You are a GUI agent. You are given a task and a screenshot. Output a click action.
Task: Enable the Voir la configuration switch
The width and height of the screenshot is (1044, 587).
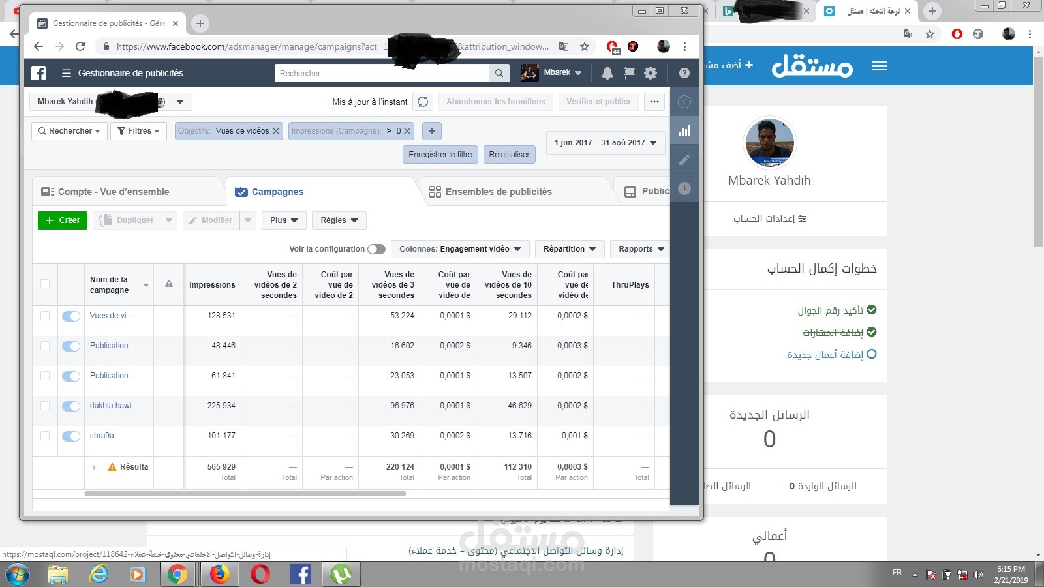376,249
